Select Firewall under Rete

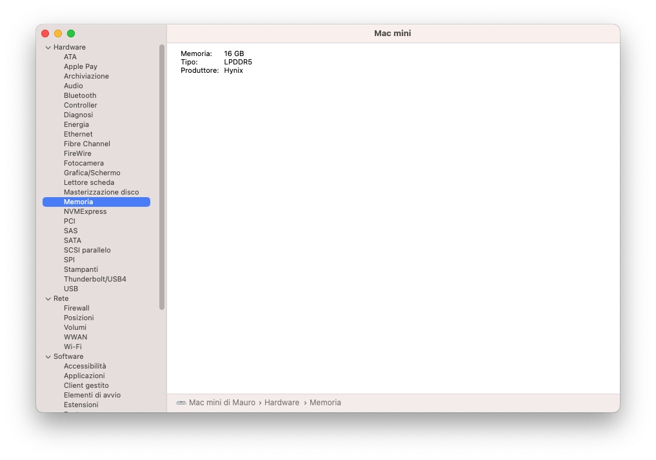tap(77, 308)
